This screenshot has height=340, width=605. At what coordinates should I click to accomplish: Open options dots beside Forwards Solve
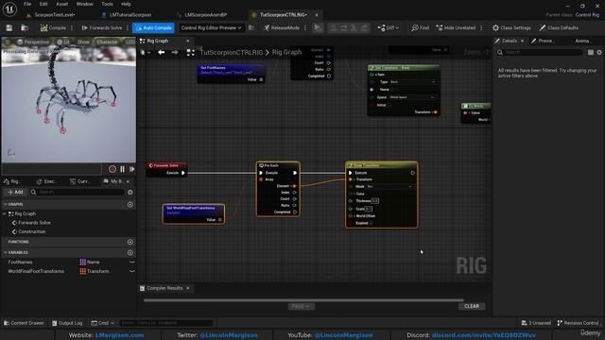[128, 27]
